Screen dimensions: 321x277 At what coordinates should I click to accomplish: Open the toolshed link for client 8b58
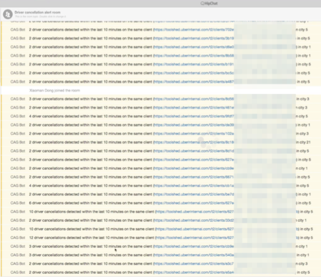click(194, 56)
